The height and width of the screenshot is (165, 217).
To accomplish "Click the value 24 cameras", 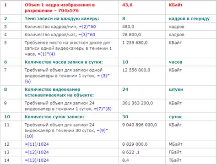I will [x=125, y=89].
